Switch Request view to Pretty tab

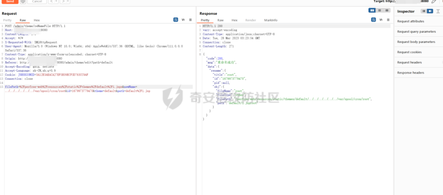click(7, 20)
